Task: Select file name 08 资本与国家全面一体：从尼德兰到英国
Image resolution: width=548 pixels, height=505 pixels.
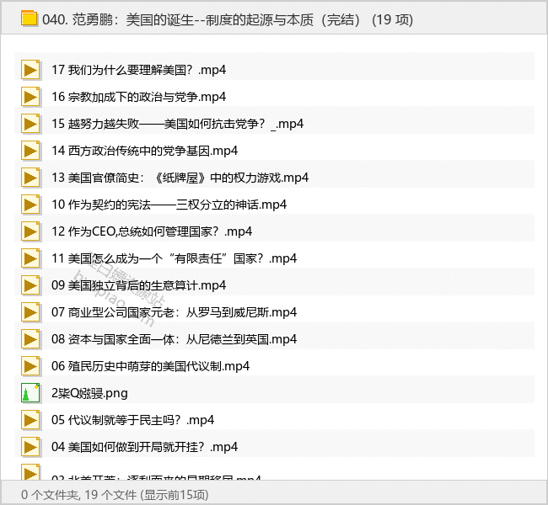Action: (x=174, y=339)
